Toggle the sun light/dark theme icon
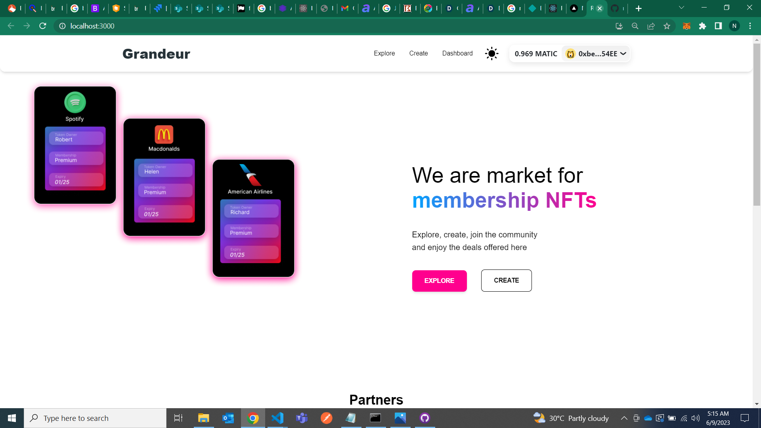761x428 pixels. (491, 53)
